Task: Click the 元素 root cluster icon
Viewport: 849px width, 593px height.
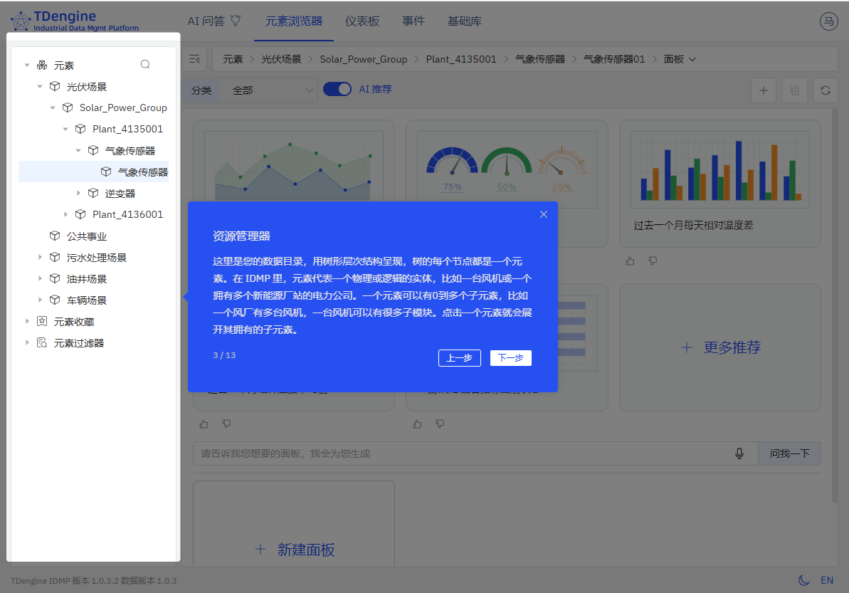Action: tap(42, 65)
